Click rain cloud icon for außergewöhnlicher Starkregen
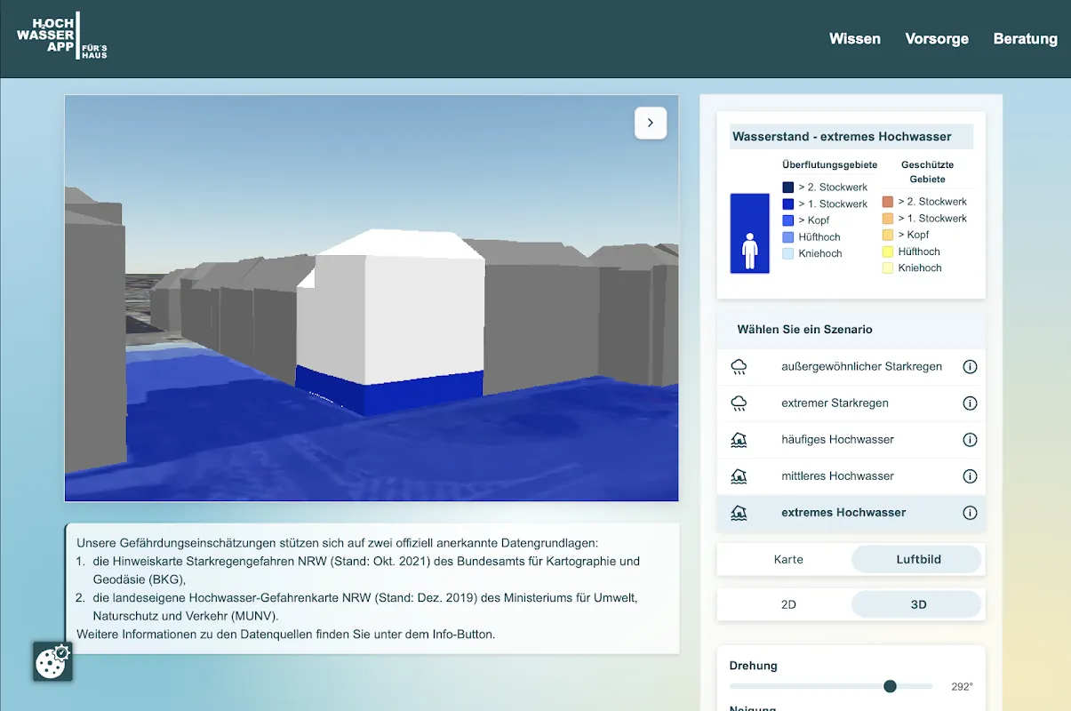Screen dimensions: 1071x711 tap(739, 366)
